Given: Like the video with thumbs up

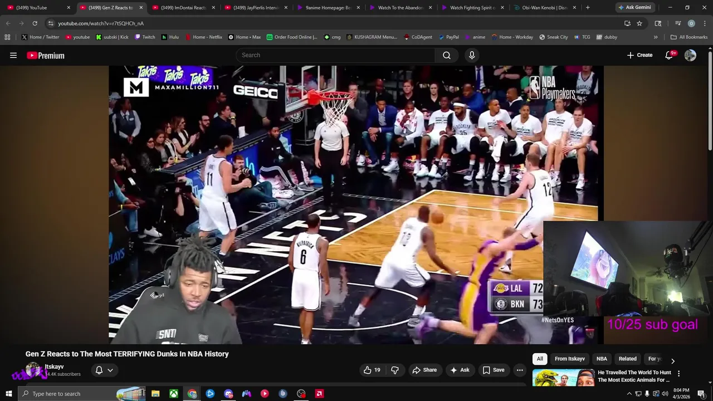Looking at the screenshot, I should pyautogui.click(x=372, y=370).
